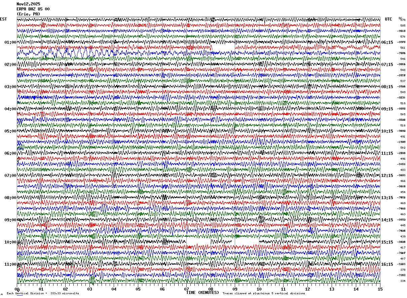Pick minute tick label 08 on axis
Image resolution: width=407 pixels, height=298 pixels.
coord(211,289)
